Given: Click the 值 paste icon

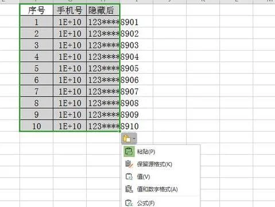Looking at the screenshot, I should 129,177.
